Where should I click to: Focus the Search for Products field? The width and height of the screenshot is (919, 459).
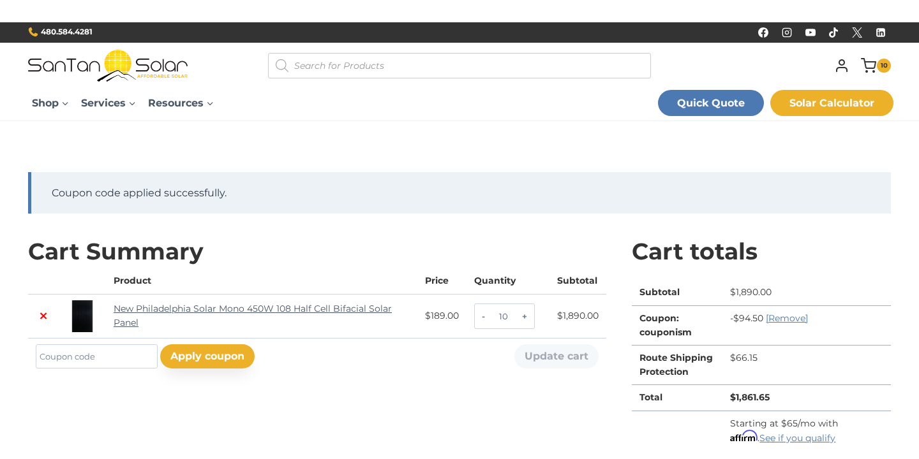coord(459,66)
